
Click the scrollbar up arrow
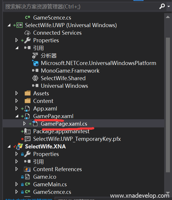click(x=168, y=17)
